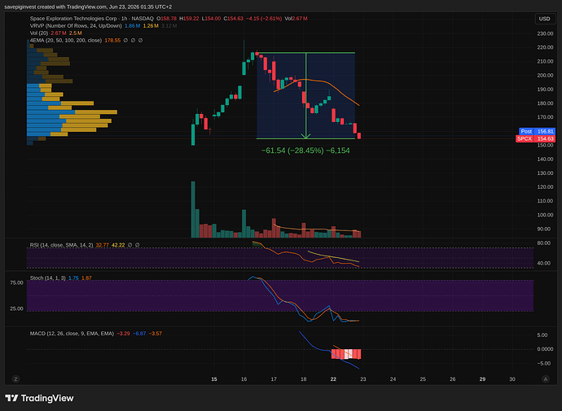Click date 22 on the time axis

tap(333, 379)
